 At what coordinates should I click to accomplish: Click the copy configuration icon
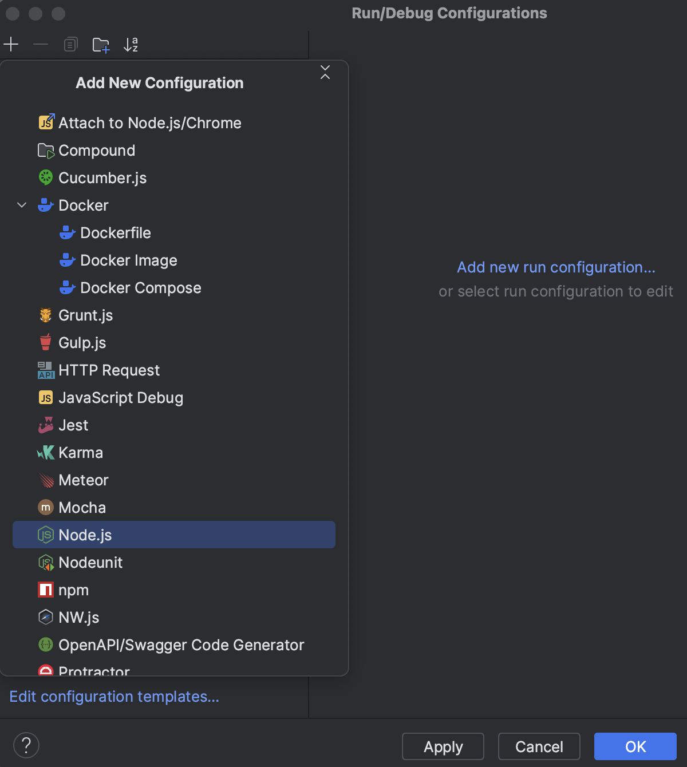pyautogui.click(x=70, y=44)
